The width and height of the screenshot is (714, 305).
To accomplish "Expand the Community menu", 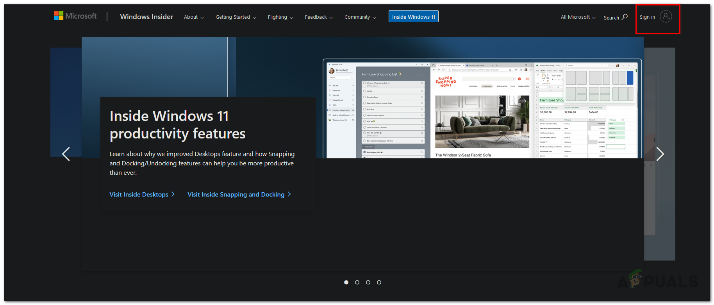I will point(360,17).
